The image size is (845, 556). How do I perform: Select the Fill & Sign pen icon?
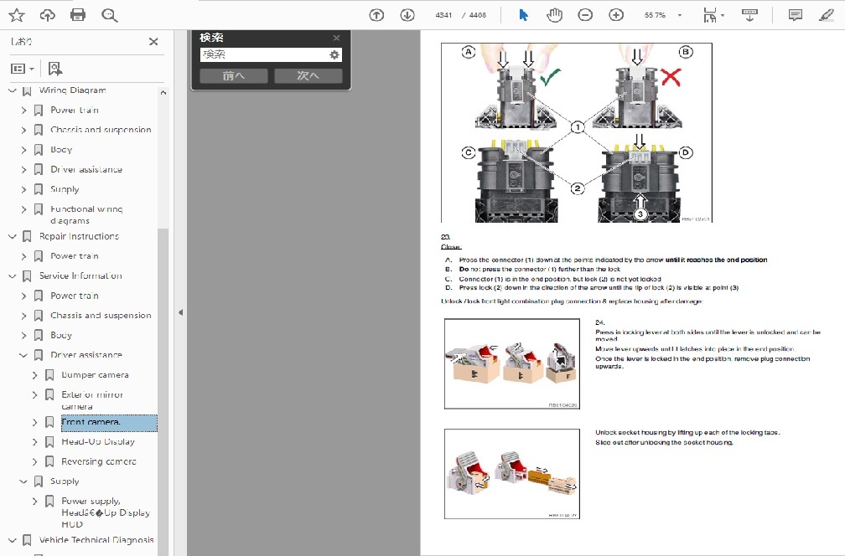[829, 14]
